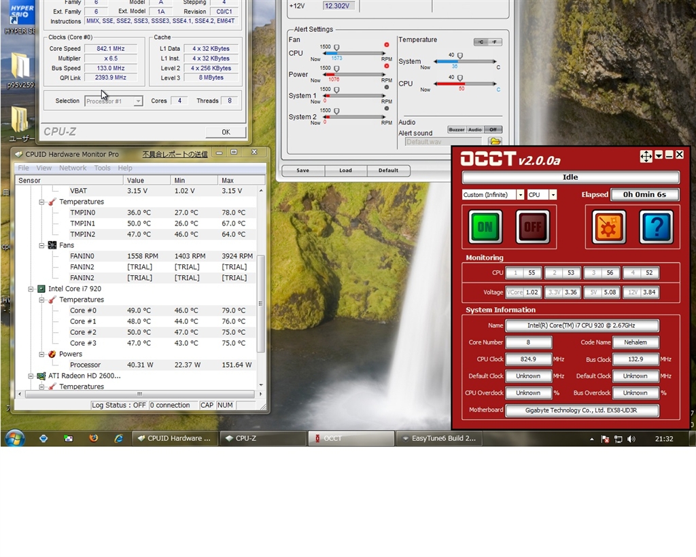Open the Tools menu in Hardware Monitor

(x=102, y=168)
